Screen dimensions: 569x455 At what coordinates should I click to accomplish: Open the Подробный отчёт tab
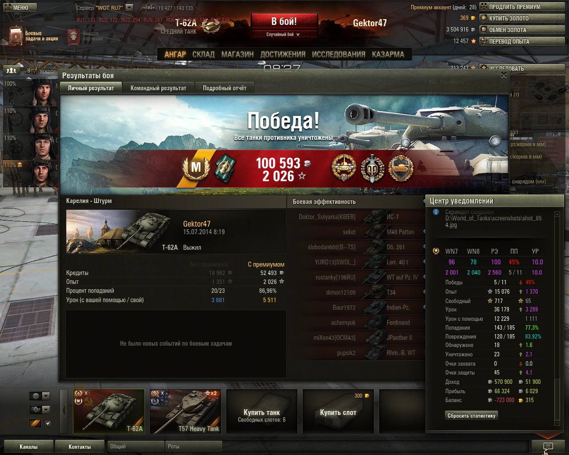224,88
